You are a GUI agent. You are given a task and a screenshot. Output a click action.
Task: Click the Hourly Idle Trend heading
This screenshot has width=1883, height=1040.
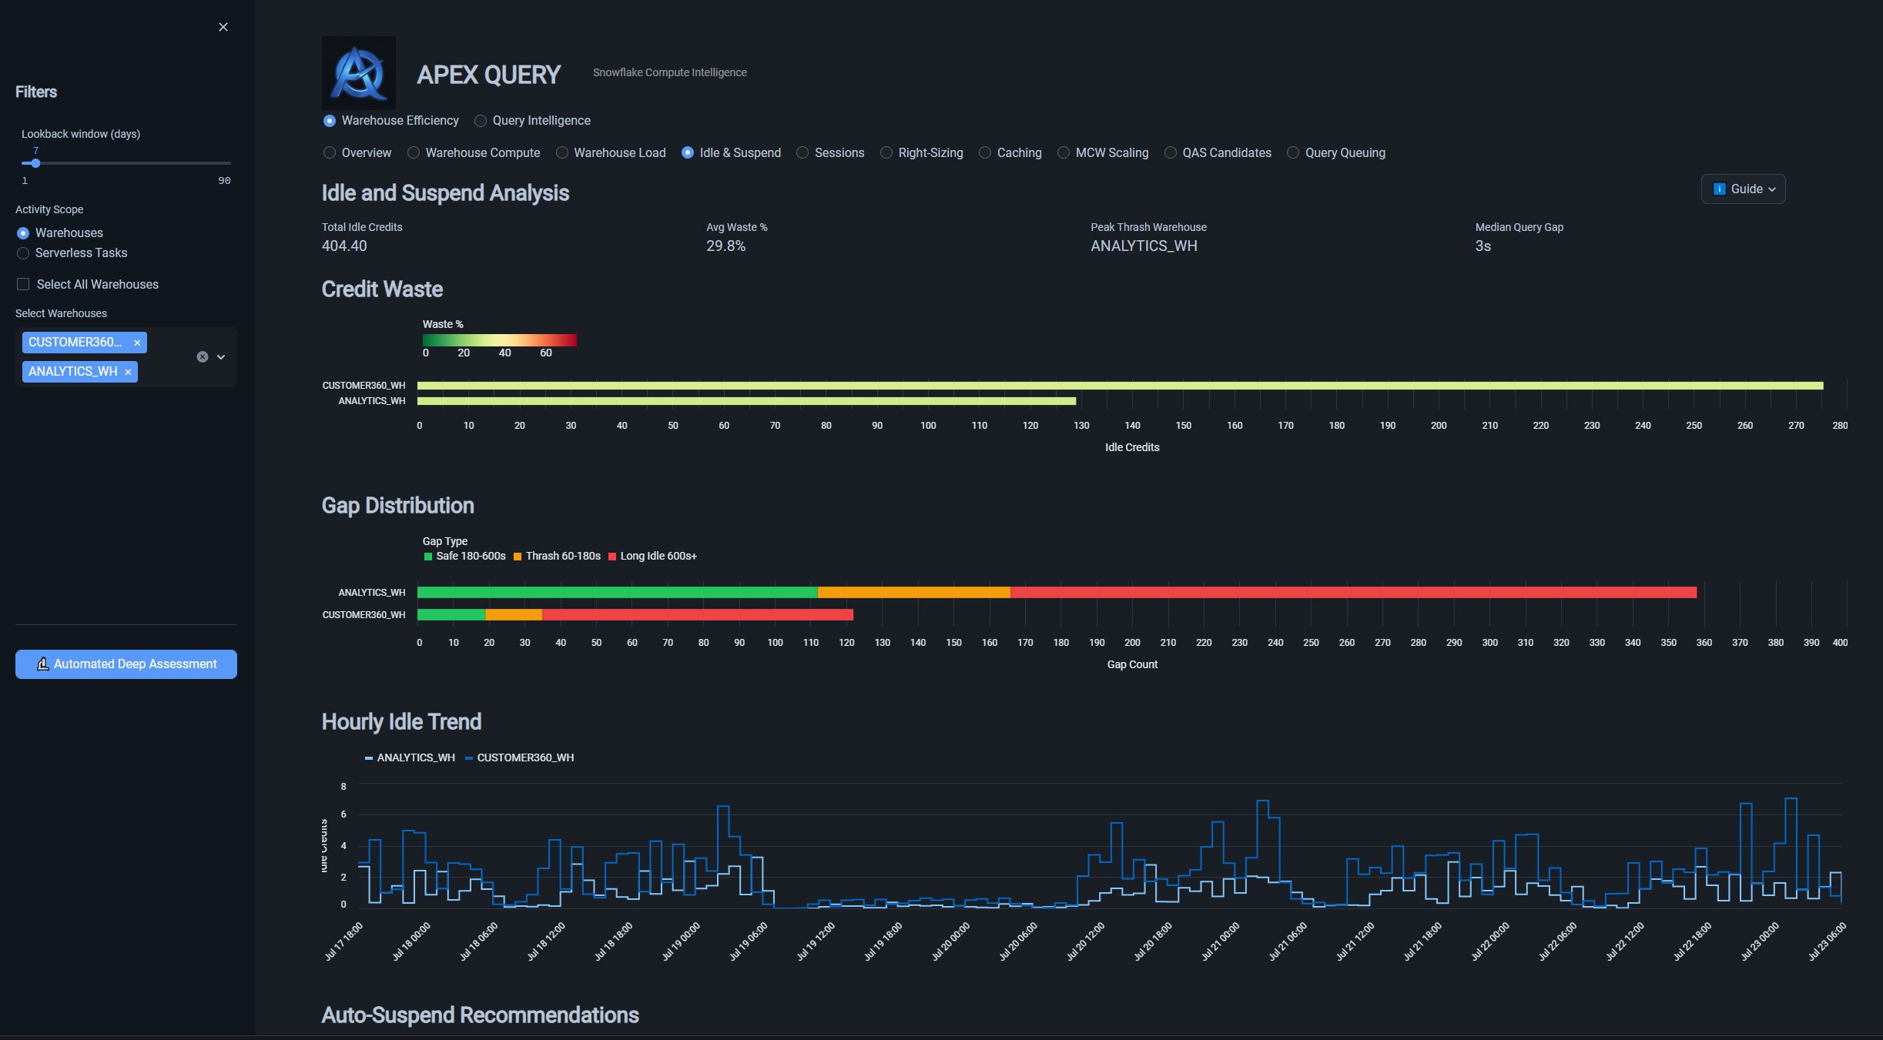tap(401, 722)
